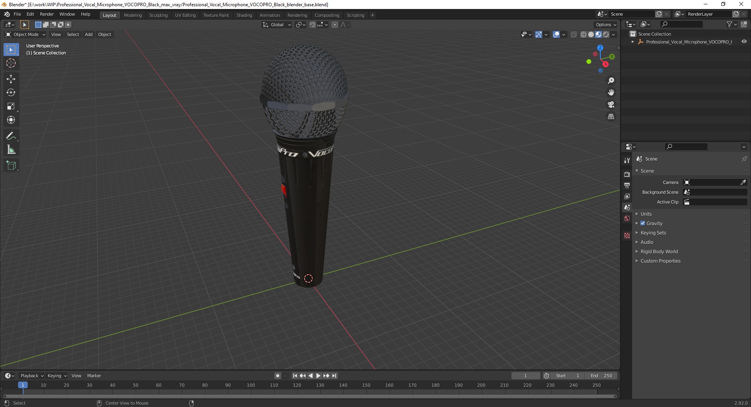Toggle proportional editing button
Screen dimensions: 751x407
tap(335, 25)
